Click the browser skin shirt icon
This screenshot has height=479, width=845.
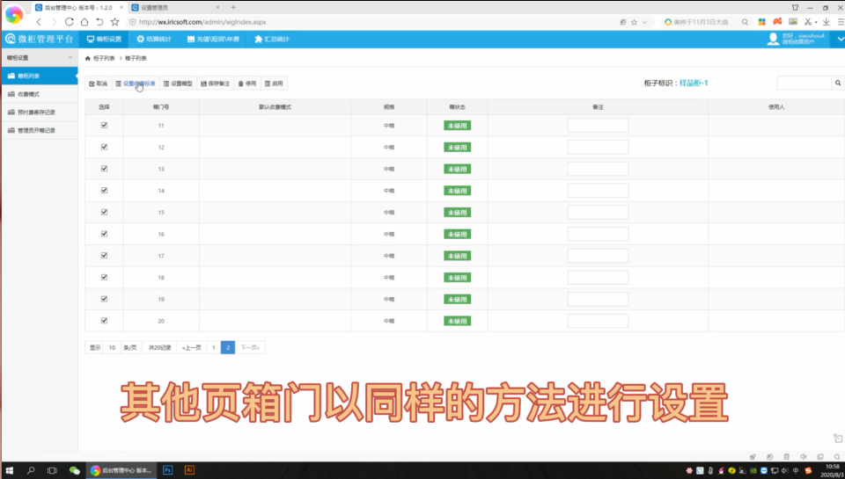pyautogui.click(x=795, y=8)
